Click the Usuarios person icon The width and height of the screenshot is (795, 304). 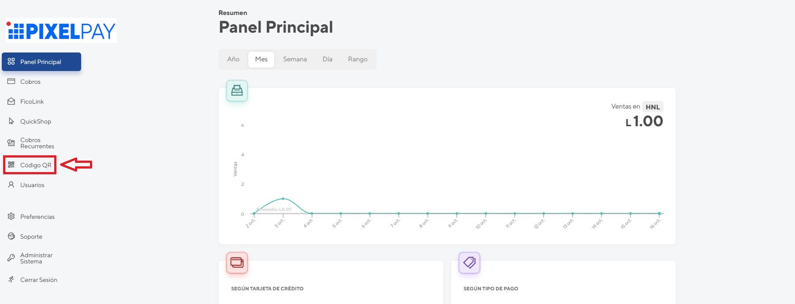click(11, 184)
